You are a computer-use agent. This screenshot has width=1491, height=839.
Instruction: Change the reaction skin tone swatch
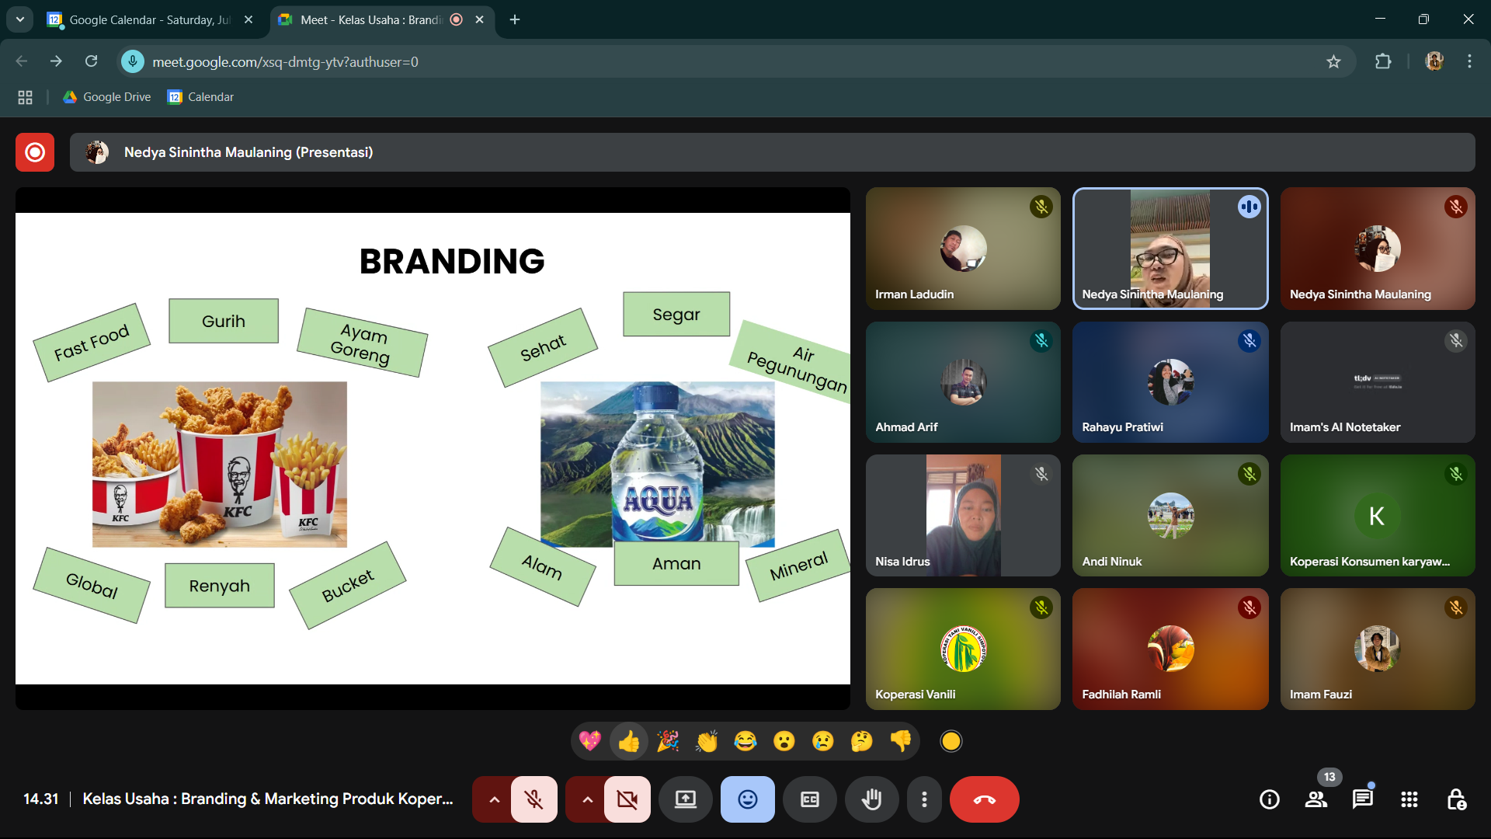951,741
